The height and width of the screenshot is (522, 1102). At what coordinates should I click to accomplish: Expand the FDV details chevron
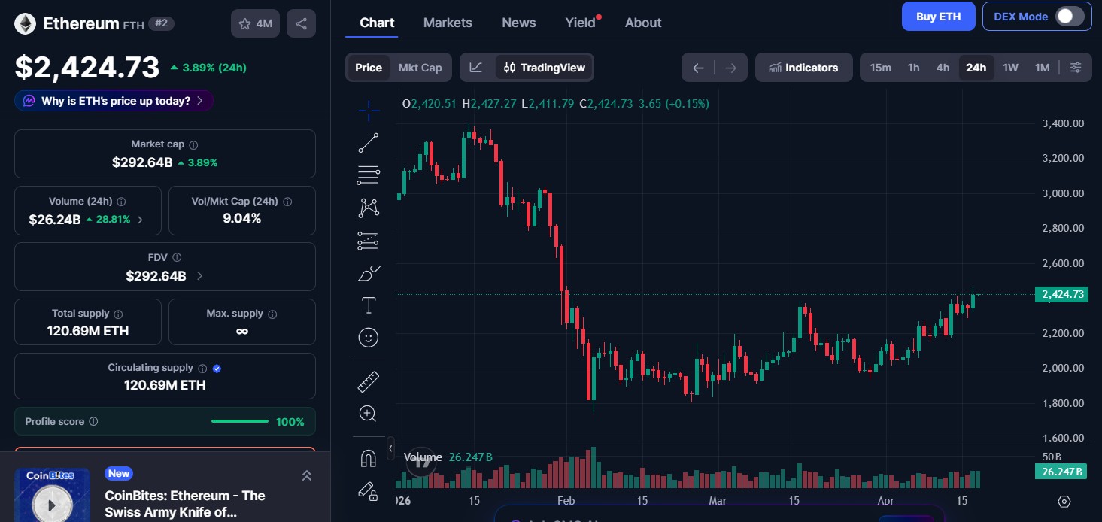pyautogui.click(x=199, y=275)
